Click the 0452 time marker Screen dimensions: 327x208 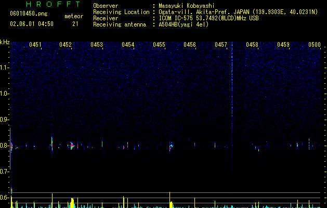tap(66, 45)
